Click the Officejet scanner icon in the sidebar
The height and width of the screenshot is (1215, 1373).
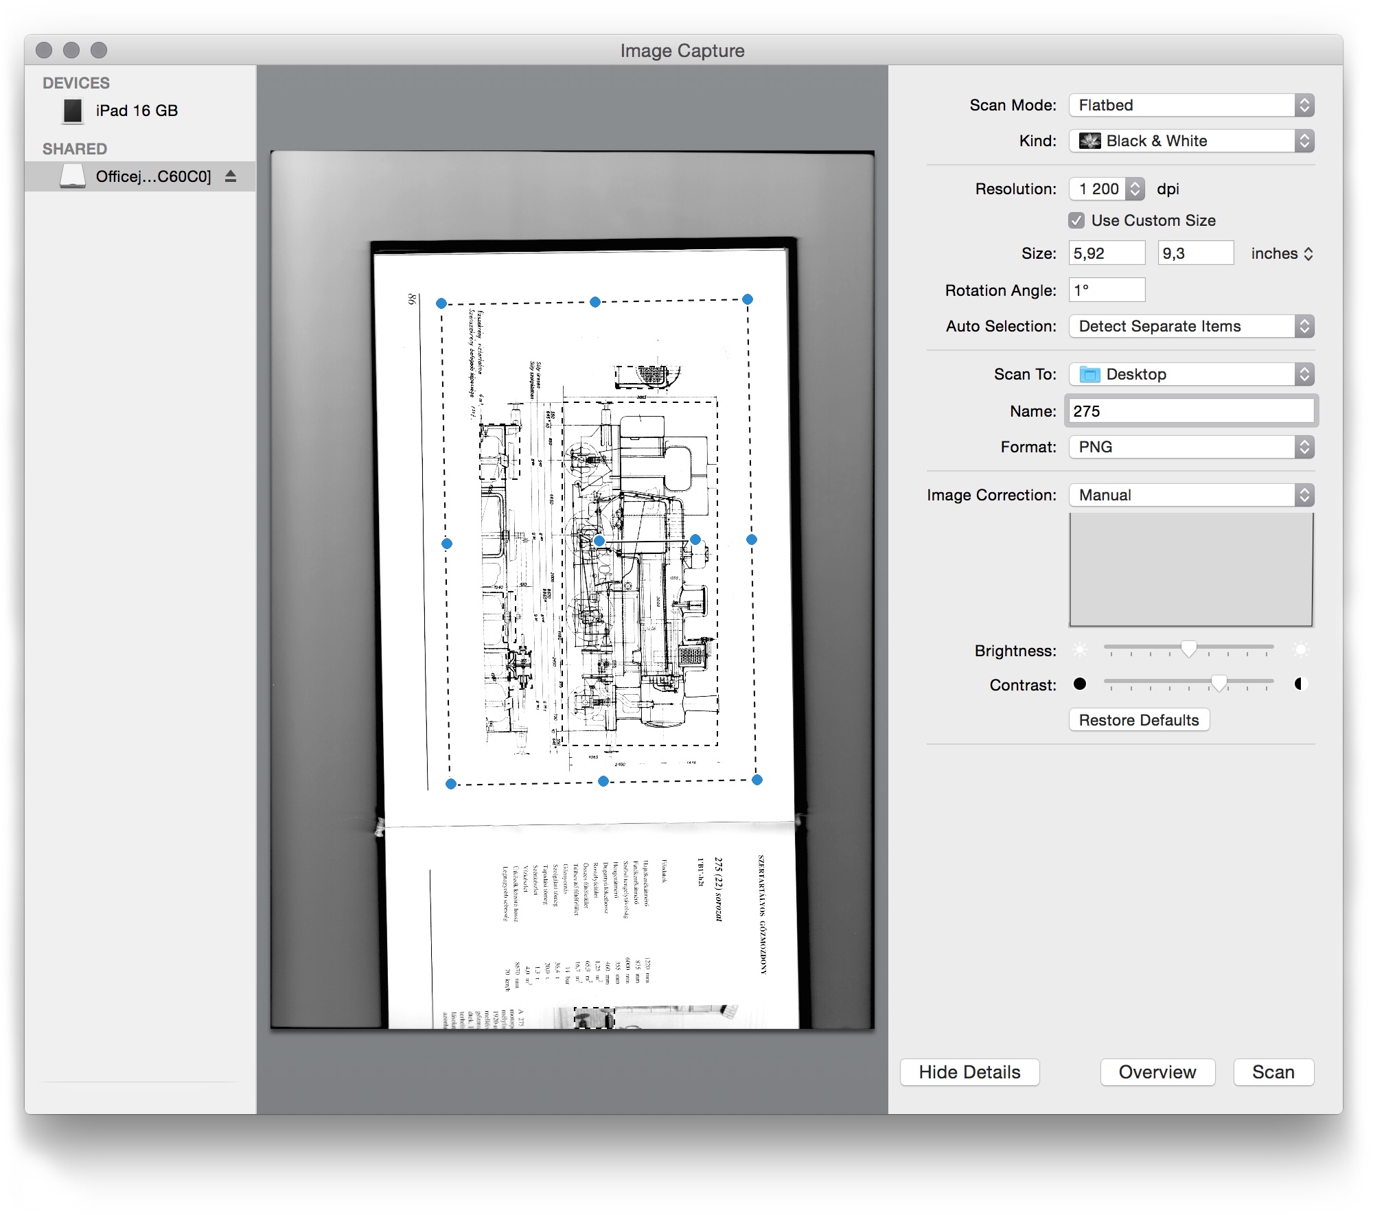[x=72, y=176]
